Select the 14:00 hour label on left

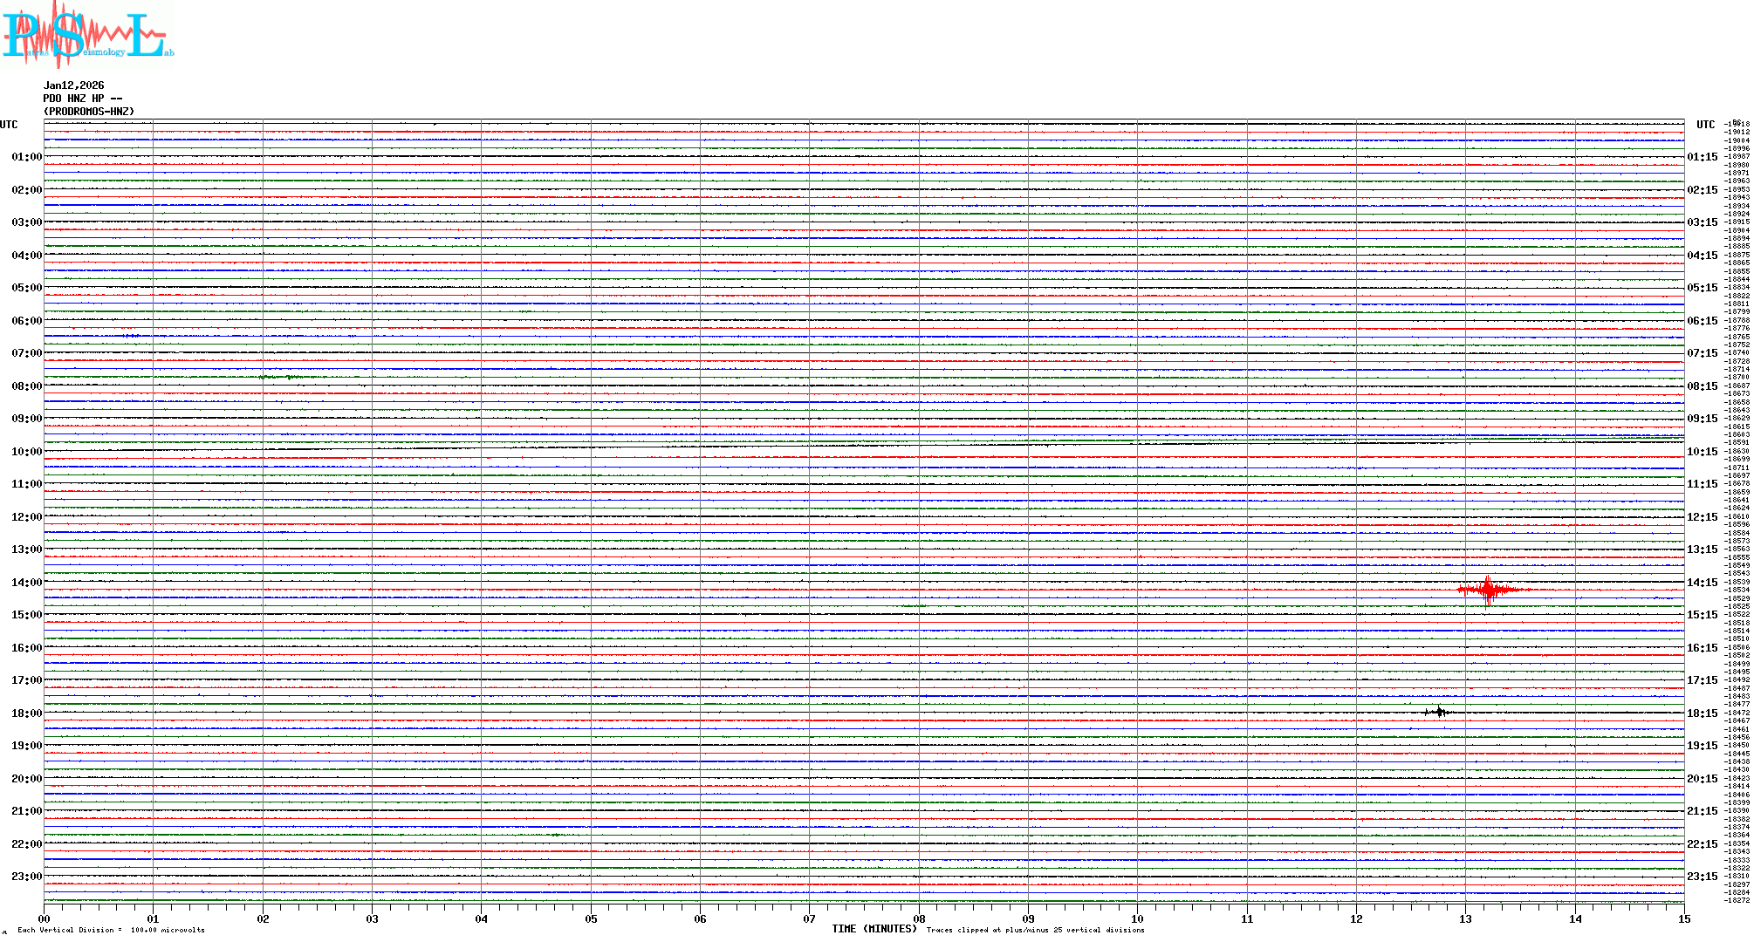coord(26,583)
